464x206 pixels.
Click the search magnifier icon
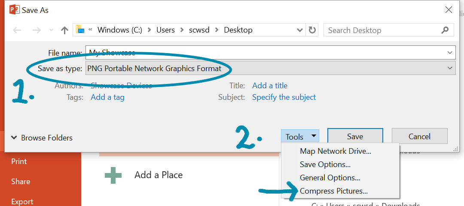click(445, 30)
